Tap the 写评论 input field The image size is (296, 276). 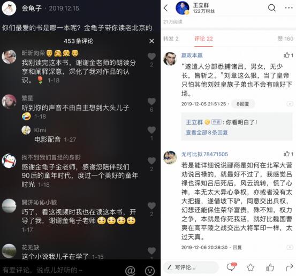tap(191, 267)
